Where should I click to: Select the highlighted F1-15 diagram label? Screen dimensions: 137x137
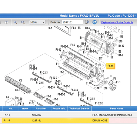click(x=111, y=66)
